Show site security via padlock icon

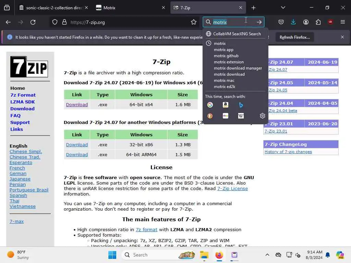(x=64, y=22)
